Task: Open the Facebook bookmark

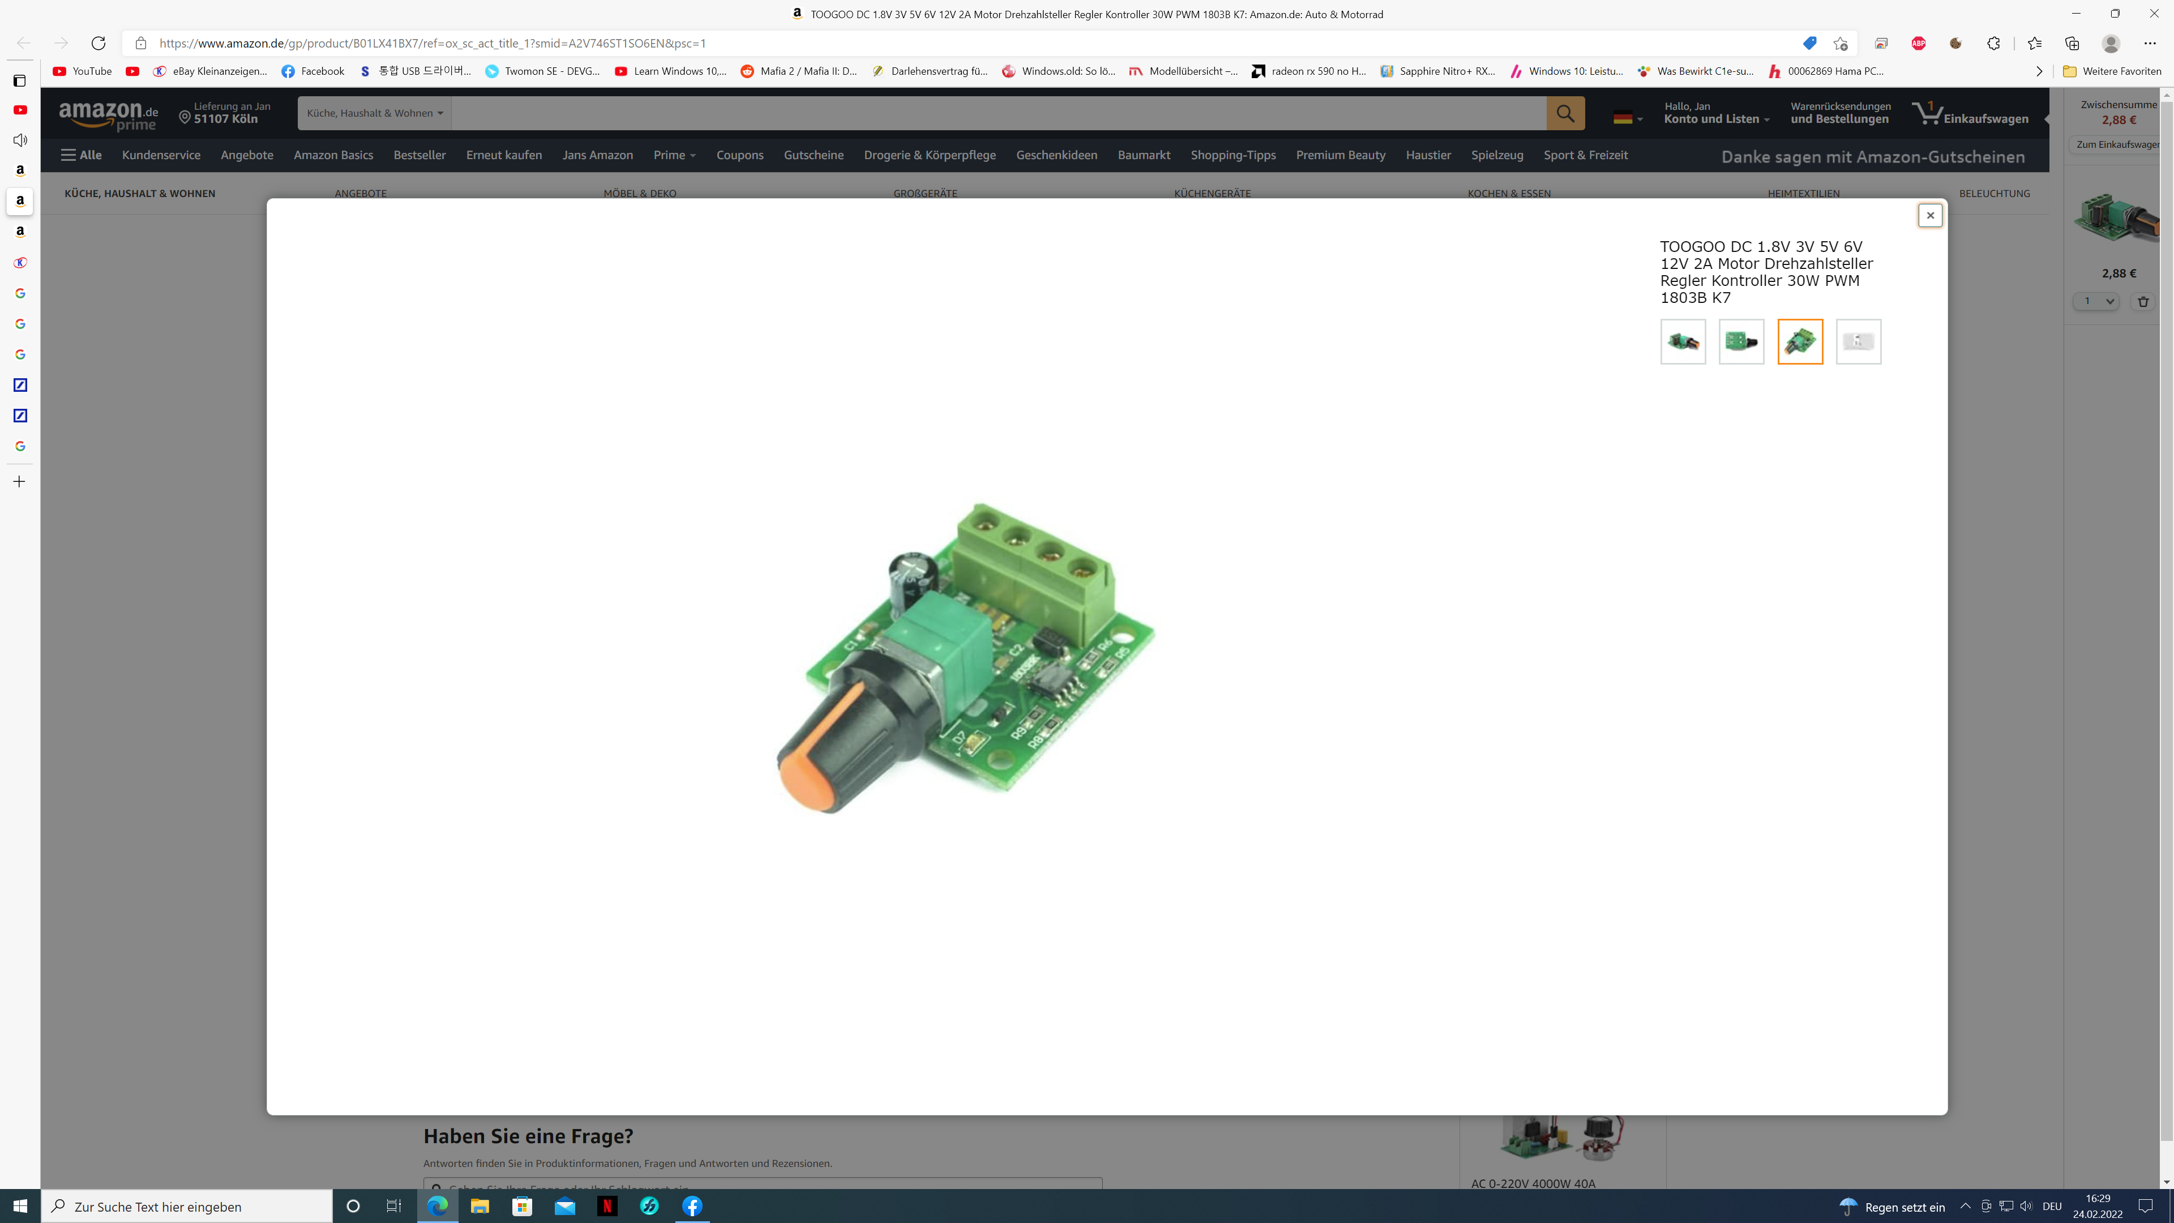Action: (x=313, y=71)
